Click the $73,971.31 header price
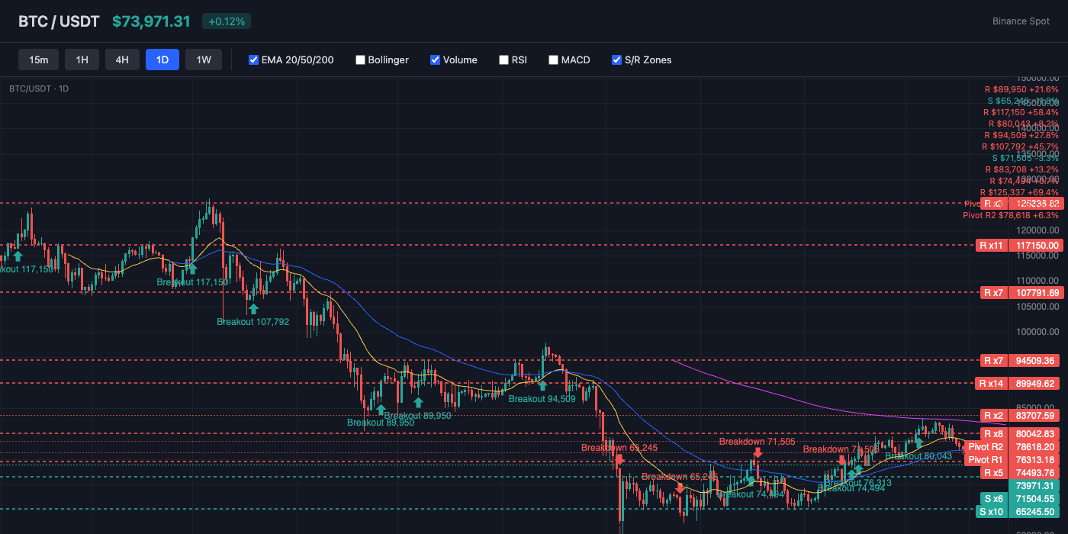Image resolution: width=1068 pixels, height=534 pixels. [x=151, y=21]
